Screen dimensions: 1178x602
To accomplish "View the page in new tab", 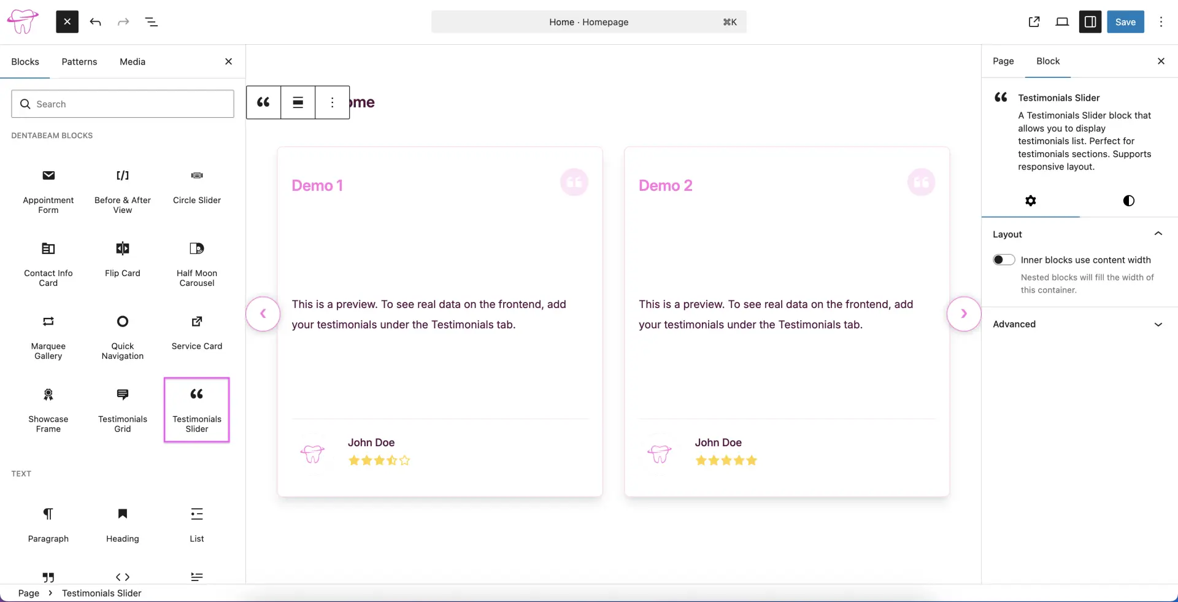I will [1034, 22].
